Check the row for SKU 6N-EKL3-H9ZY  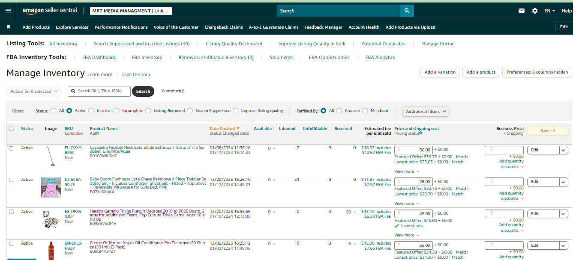(11, 244)
